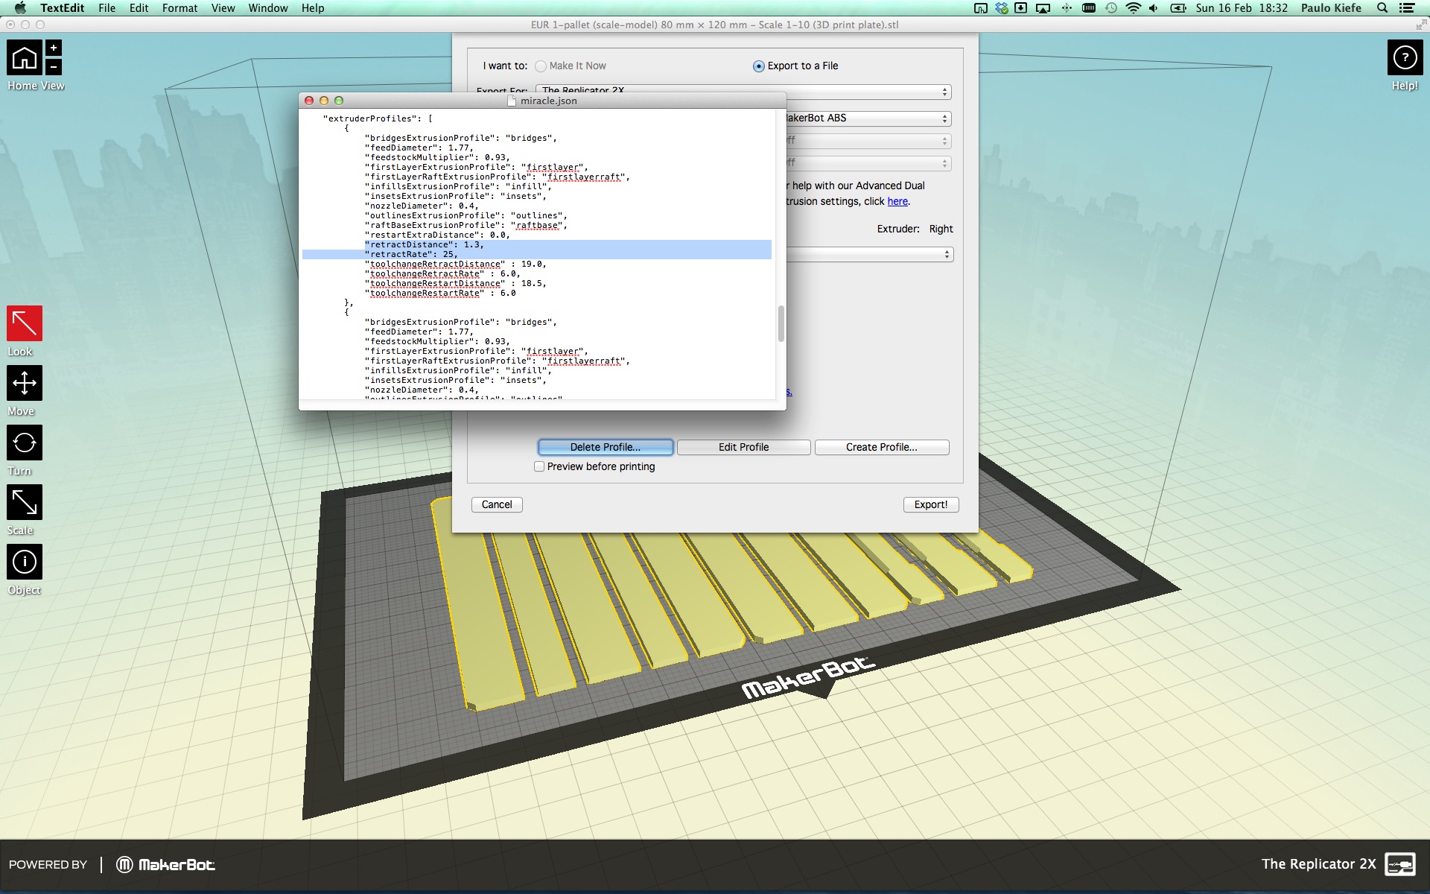Click the Replicator 2X printer status icon
The image size is (1430, 894).
coord(1400,864)
